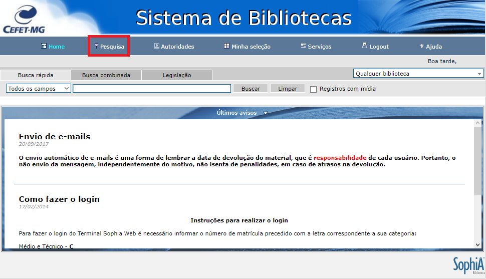Click the Home icon in navigation bar

tap(44, 46)
